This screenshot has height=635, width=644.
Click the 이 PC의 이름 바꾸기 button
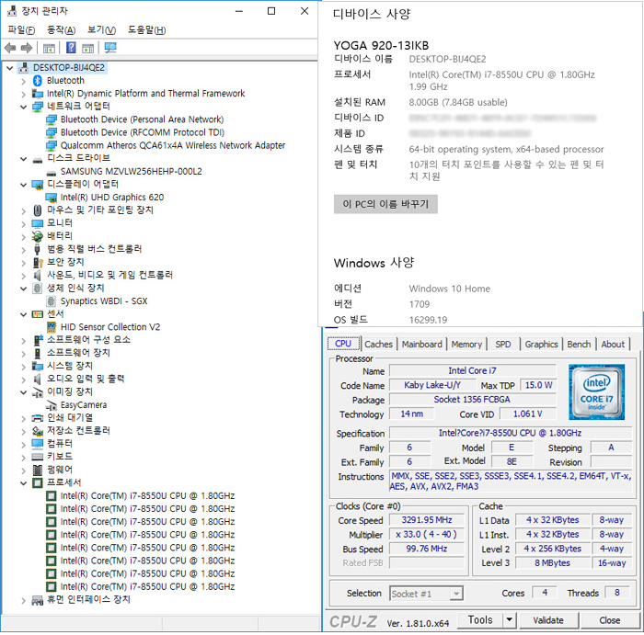tap(385, 204)
